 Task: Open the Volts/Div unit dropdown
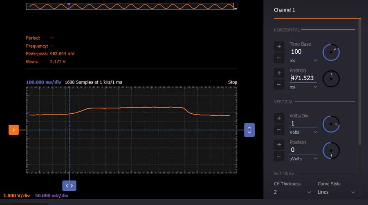coord(303,132)
